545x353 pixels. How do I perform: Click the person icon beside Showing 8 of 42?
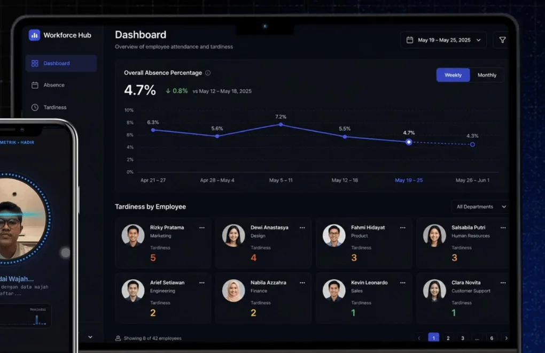click(118, 338)
